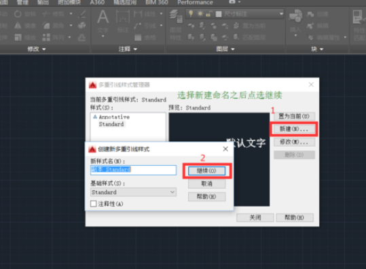366x269 pixels.
Task: Click the Table (表格) icon
Action: tap(138, 37)
